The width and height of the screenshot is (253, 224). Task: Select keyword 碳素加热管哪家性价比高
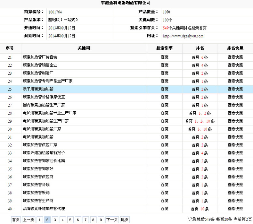tap(44, 161)
